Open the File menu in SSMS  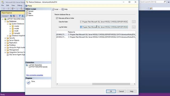2,5
